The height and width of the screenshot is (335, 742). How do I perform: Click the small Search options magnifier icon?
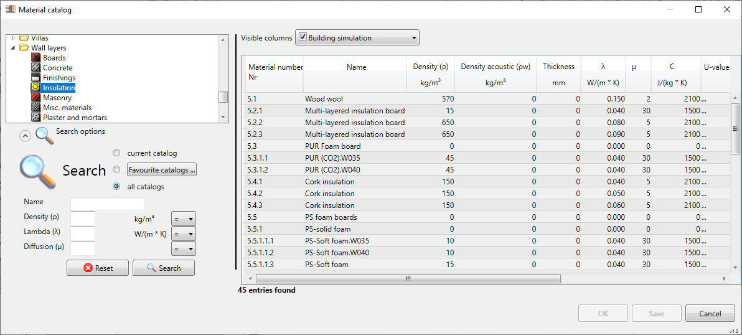coord(44,135)
